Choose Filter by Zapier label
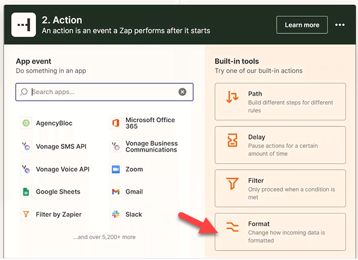Screen dimensions: 358x260 59,214
